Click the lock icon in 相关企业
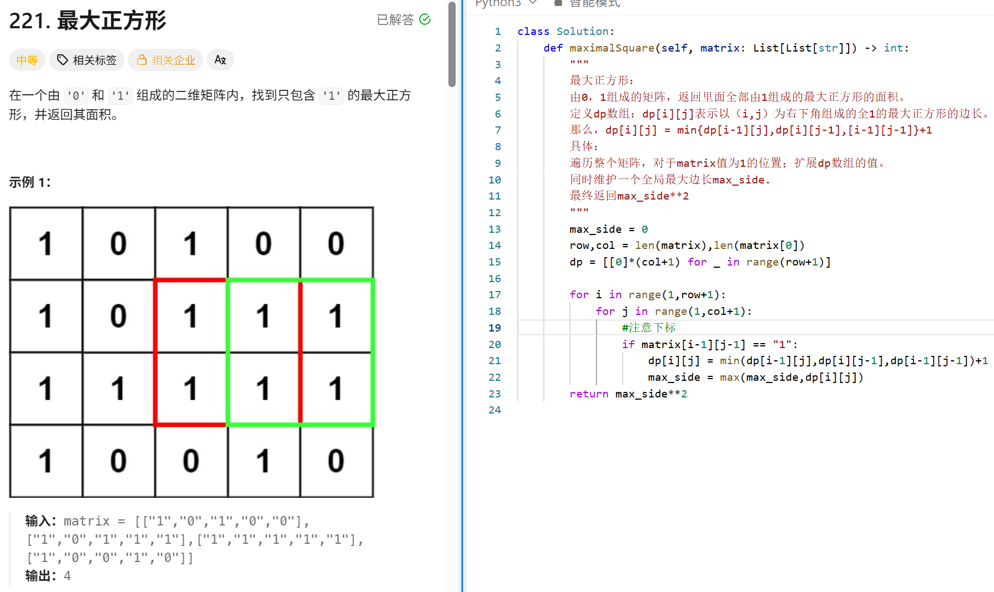This screenshot has width=994, height=592. coord(142,60)
